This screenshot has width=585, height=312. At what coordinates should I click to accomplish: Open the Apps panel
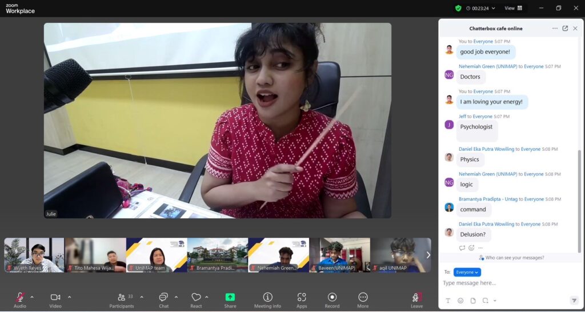tap(302, 300)
